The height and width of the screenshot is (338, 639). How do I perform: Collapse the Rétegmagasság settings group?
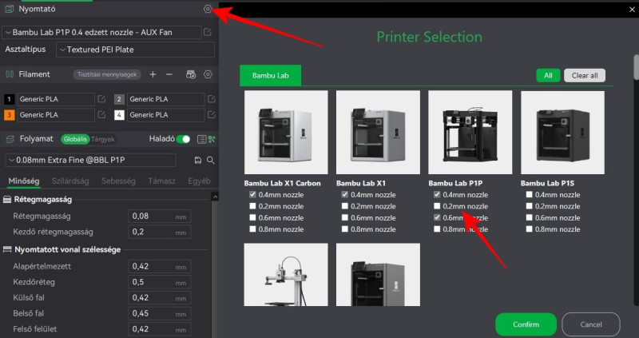(43, 200)
